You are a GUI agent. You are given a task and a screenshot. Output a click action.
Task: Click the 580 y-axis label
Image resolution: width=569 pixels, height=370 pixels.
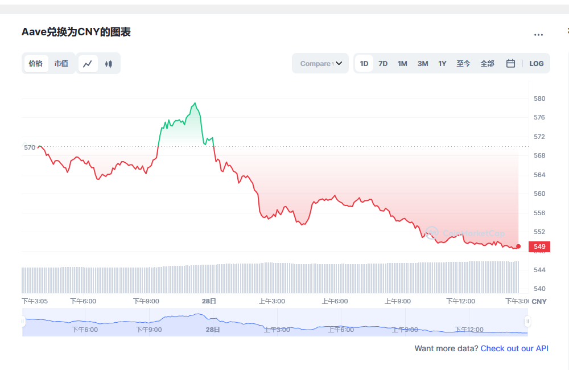tap(539, 98)
